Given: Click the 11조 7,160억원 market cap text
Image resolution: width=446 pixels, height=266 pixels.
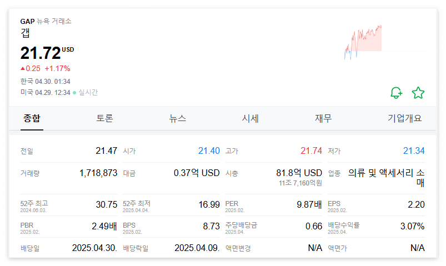Looking at the screenshot, I should tap(300, 183).
